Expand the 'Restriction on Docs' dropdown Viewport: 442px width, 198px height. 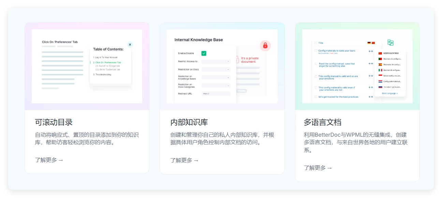point(216,70)
